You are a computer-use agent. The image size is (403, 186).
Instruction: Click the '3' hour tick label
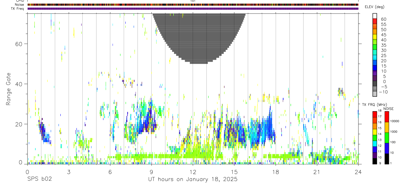69,172
